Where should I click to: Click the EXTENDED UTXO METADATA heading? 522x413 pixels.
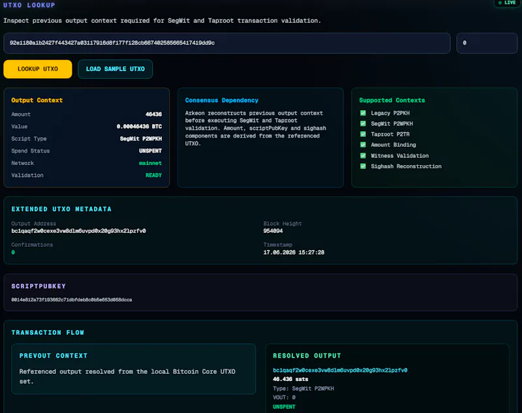[x=61, y=209]
